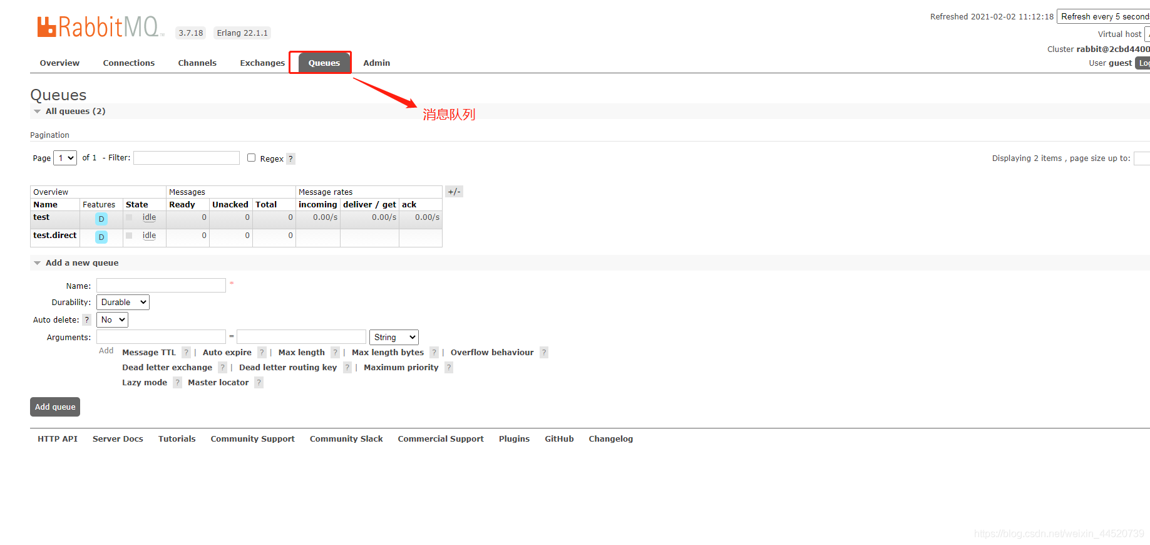
Task: Toggle the +/- column selector
Action: (x=454, y=192)
